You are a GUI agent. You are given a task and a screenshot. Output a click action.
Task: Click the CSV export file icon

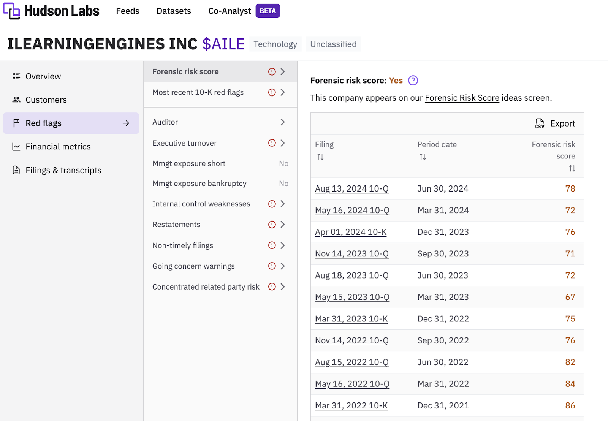[540, 123]
